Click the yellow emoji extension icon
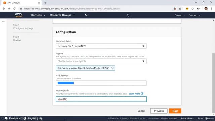215x121 pixels. 187,9
